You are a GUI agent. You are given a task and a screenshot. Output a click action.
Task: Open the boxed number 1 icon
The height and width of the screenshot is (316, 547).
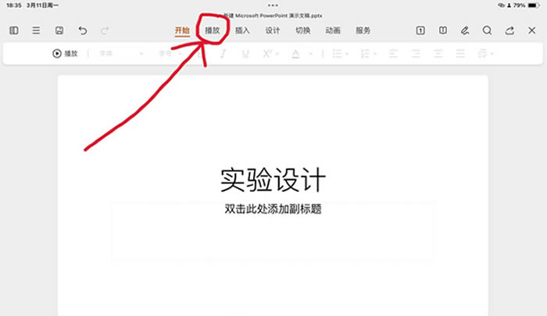pos(420,30)
